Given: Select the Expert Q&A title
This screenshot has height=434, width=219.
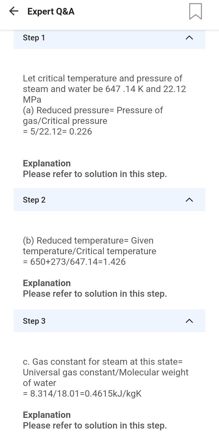Looking at the screenshot, I should coord(50,12).
